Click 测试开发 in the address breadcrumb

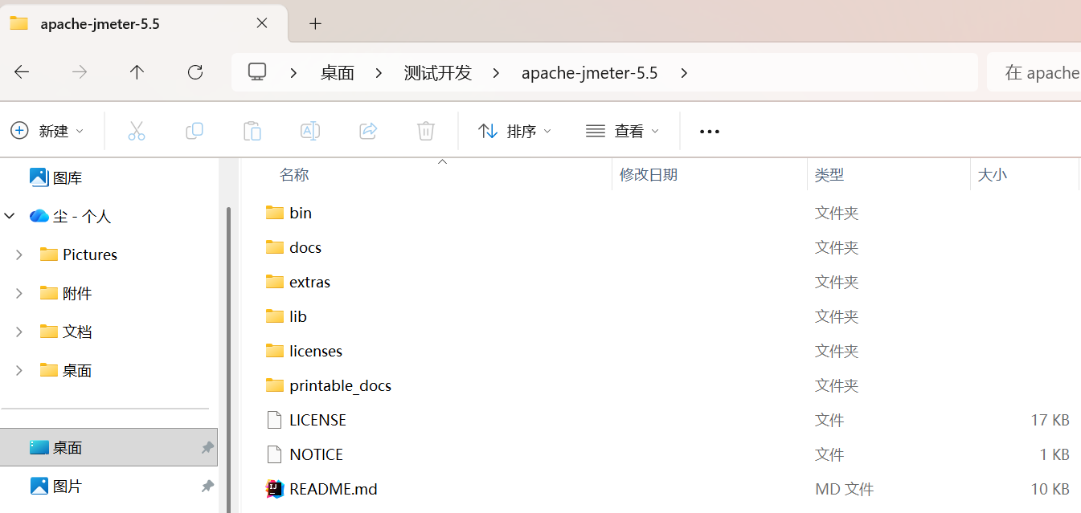[x=437, y=73]
